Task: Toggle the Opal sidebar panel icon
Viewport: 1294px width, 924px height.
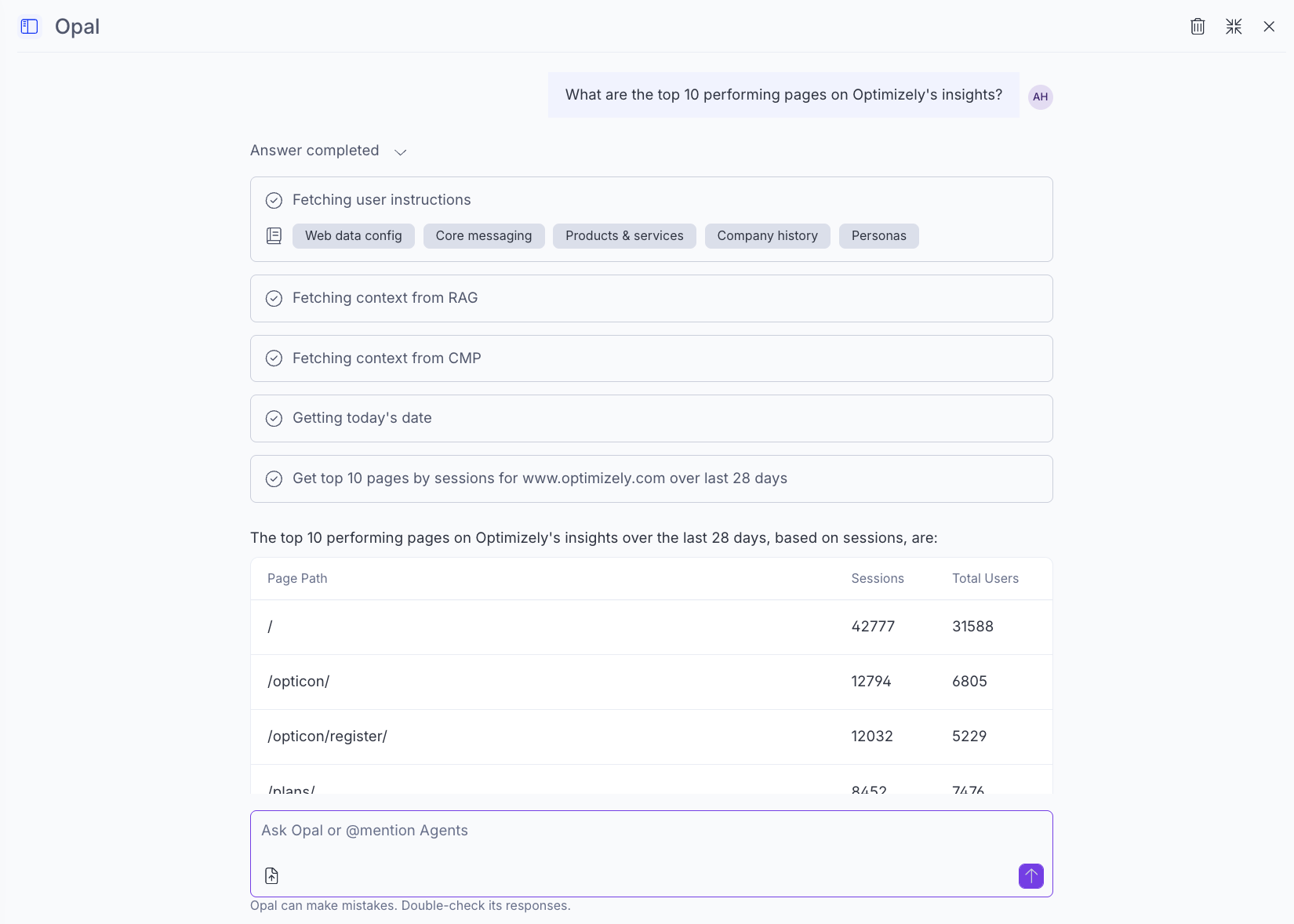Action: [x=30, y=27]
